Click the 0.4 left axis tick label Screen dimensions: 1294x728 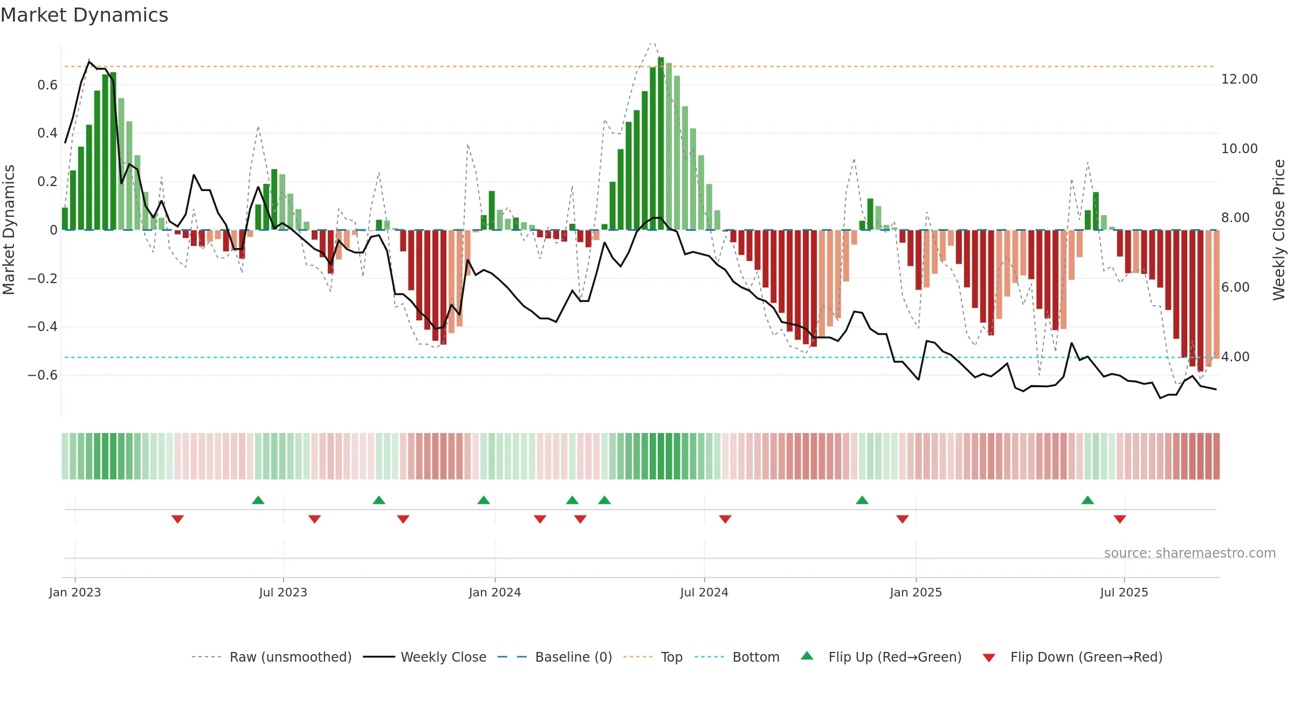coord(47,133)
